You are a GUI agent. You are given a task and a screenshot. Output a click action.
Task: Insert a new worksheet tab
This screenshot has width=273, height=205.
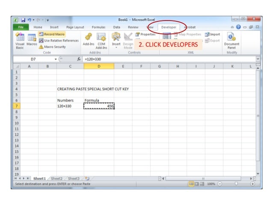pos(87,178)
